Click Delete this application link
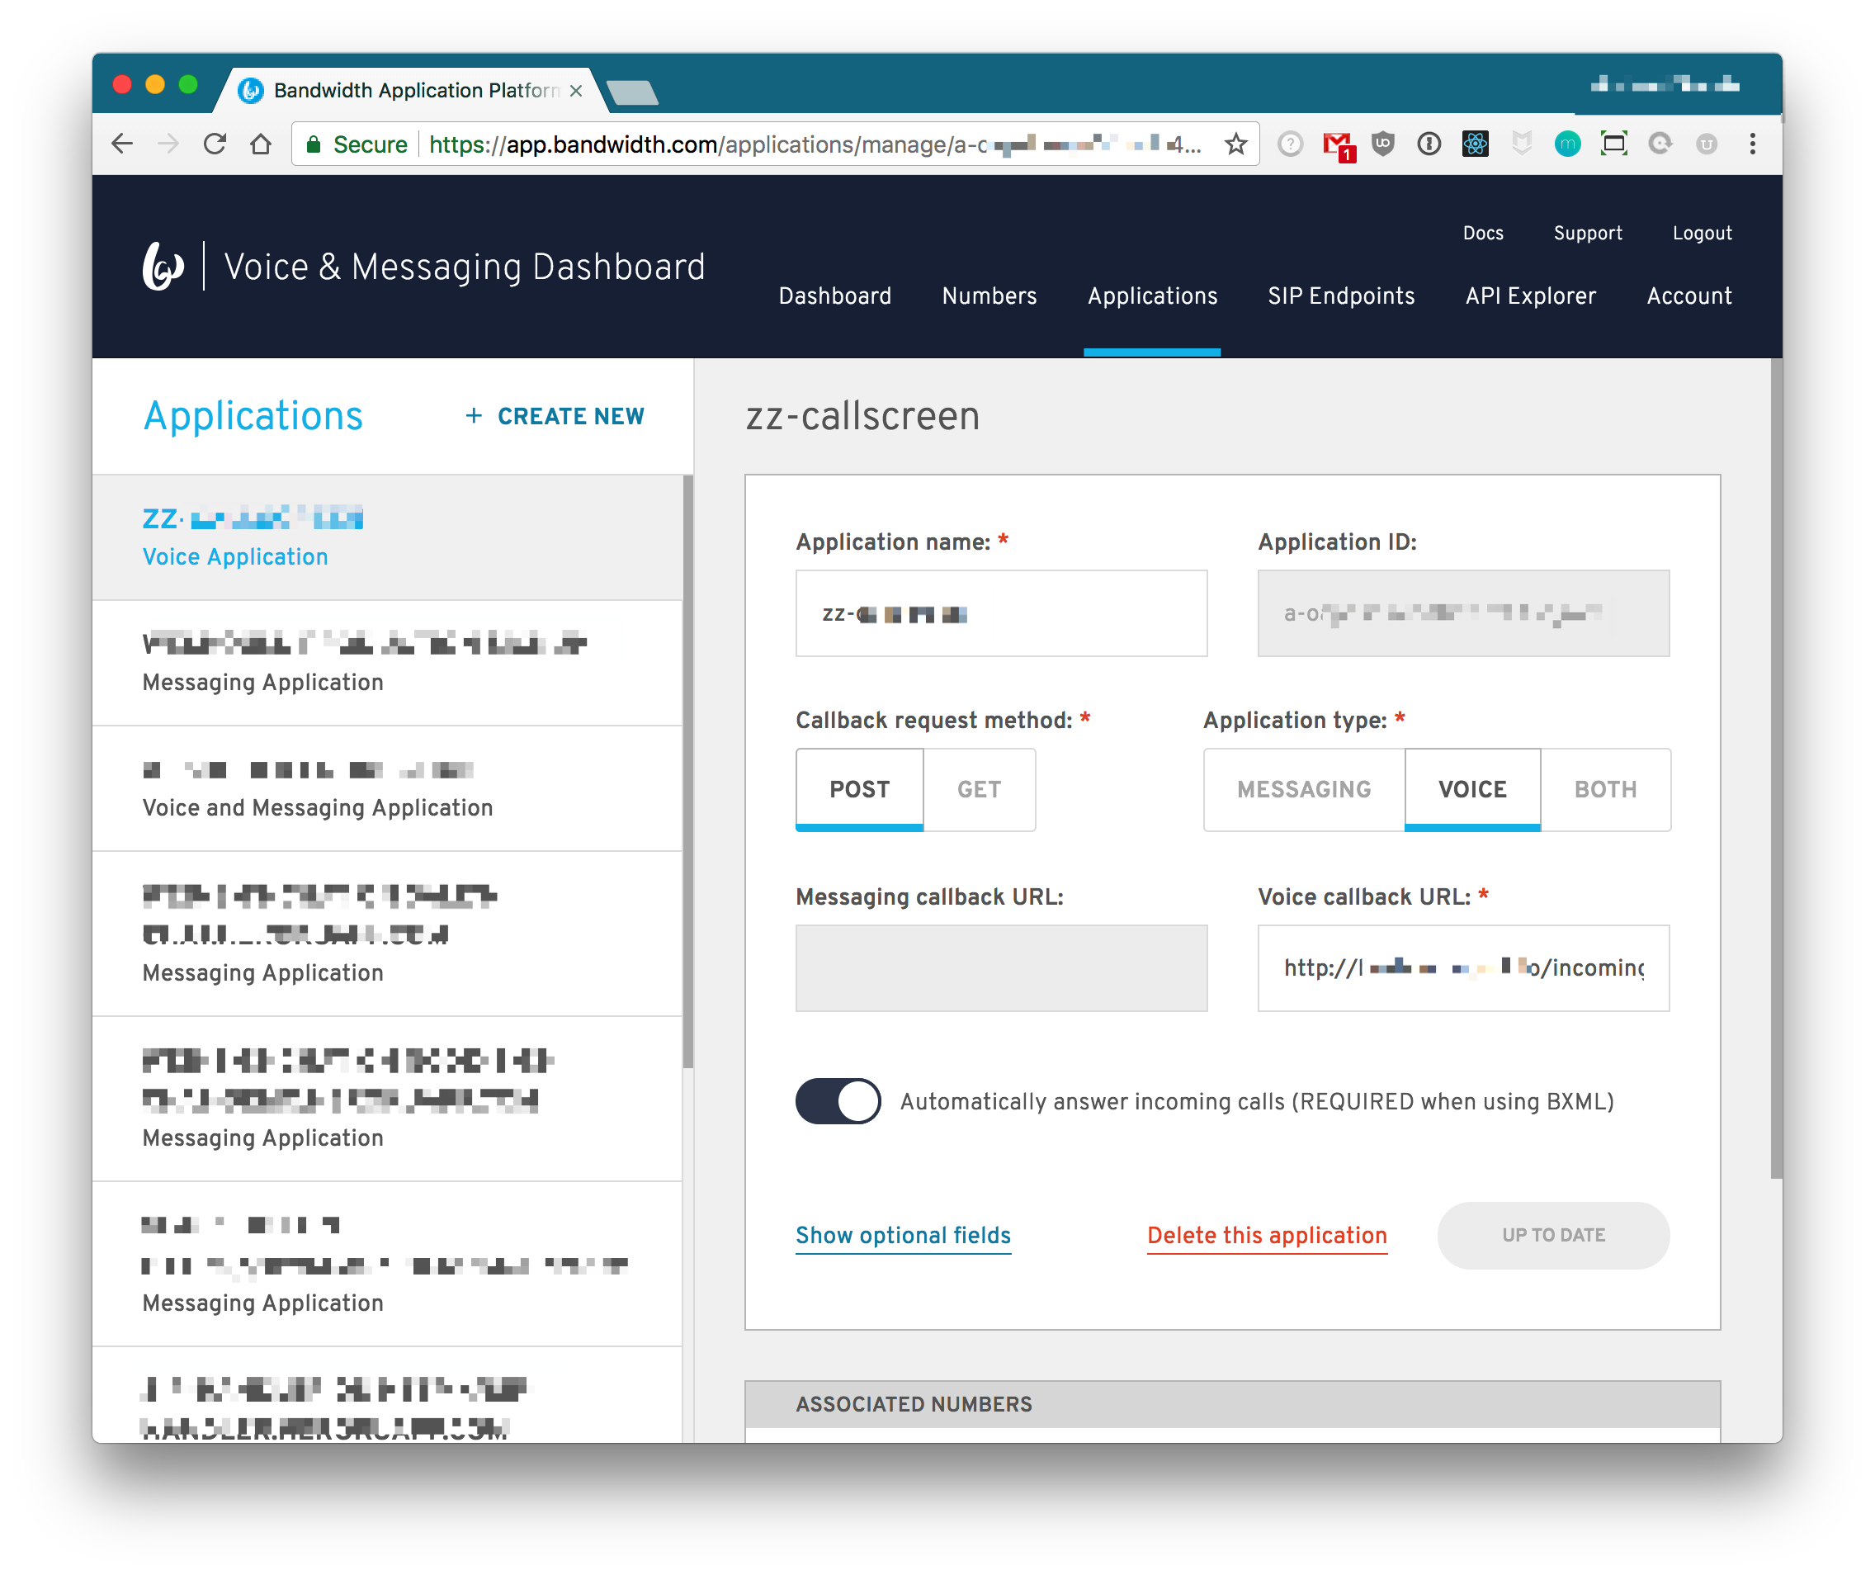Image resolution: width=1875 pixels, height=1575 pixels. click(x=1267, y=1236)
